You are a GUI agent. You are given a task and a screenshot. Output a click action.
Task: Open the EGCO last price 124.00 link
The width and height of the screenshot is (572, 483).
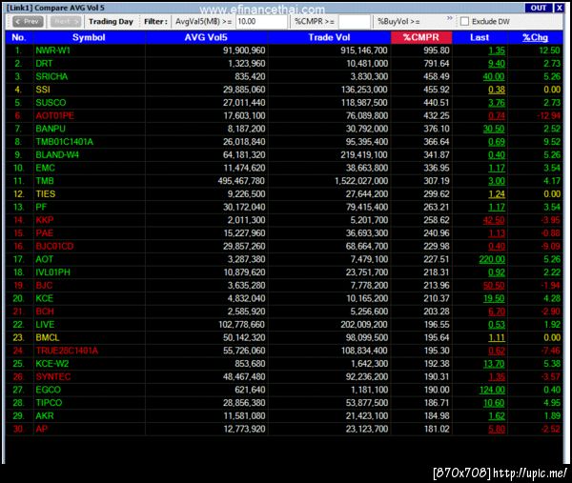(x=492, y=390)
